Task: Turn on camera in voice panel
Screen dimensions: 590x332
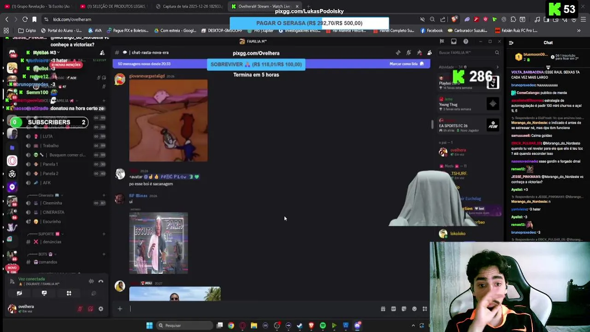Action: click(19, 293)
